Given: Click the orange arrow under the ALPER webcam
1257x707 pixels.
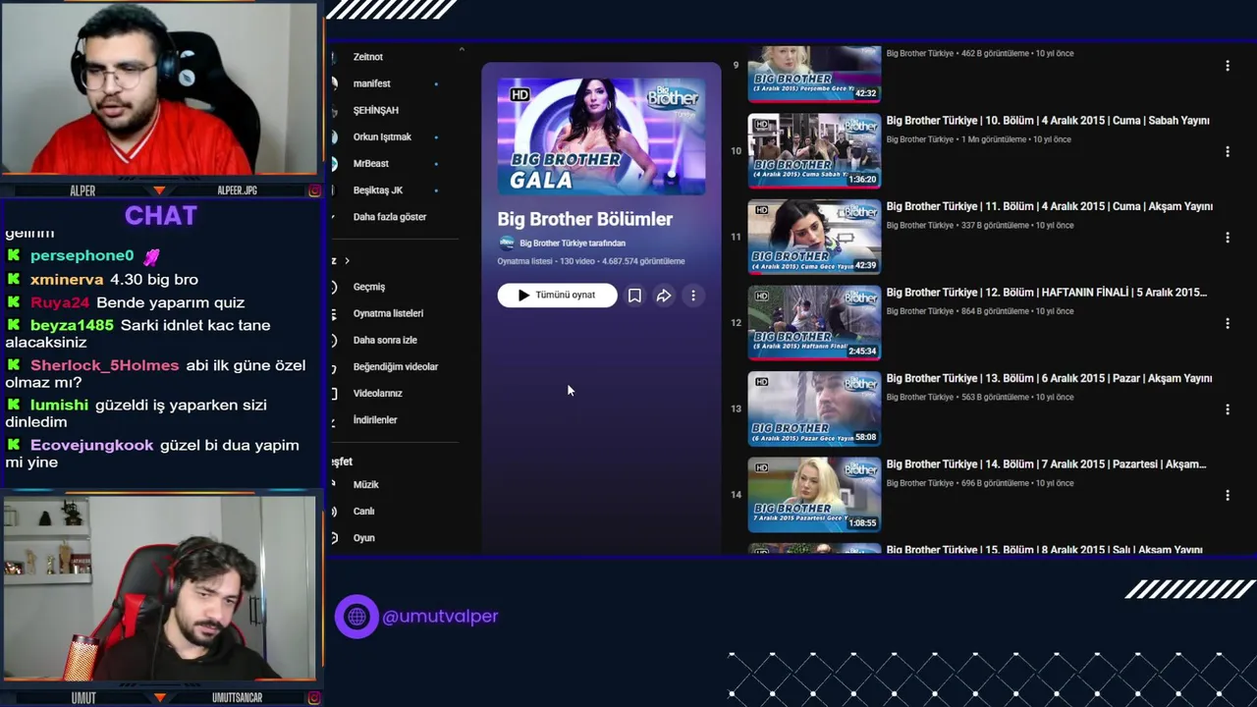Looking at the screenshot, I should click(x=160, y=190).
